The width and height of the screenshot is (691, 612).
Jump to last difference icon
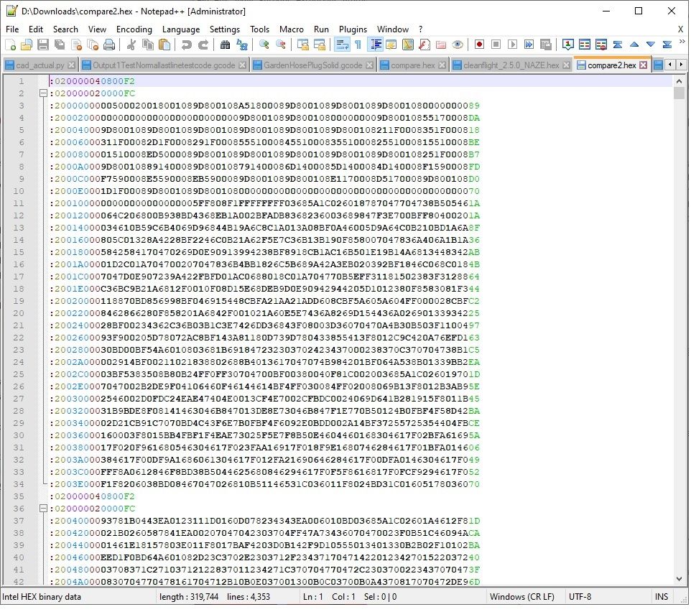point(667,45)
